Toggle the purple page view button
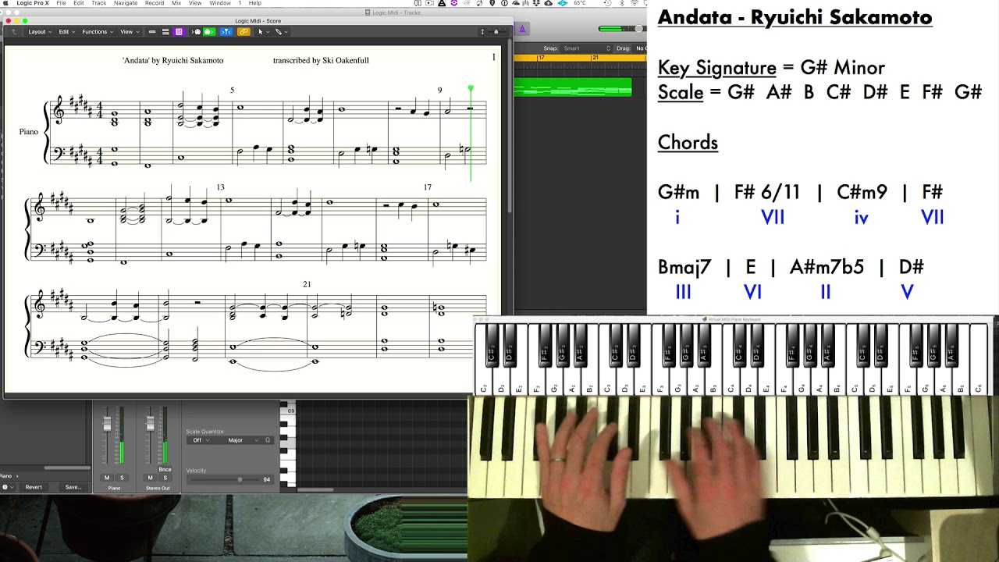999x562 pixels. 179,32
